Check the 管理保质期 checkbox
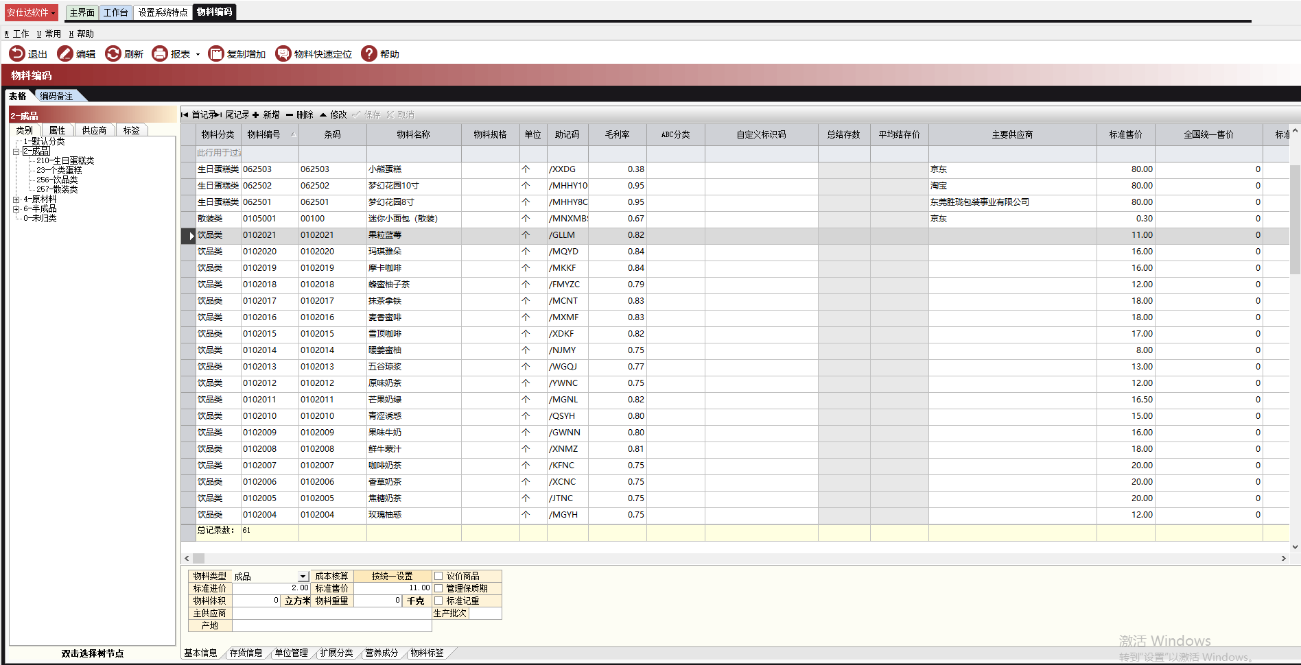The height and width of the screenshot is (665, 1301). [438, 588]
